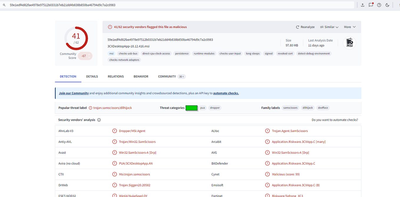Click the MSI file type icon
Screen dimensions: 400x197
click(349, 42)
